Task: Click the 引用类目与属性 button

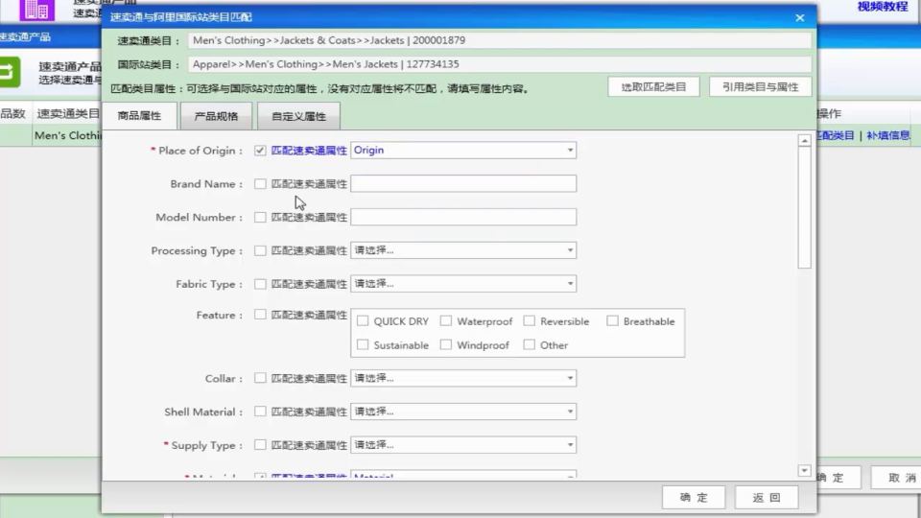Action: click(x=761, y=87)
